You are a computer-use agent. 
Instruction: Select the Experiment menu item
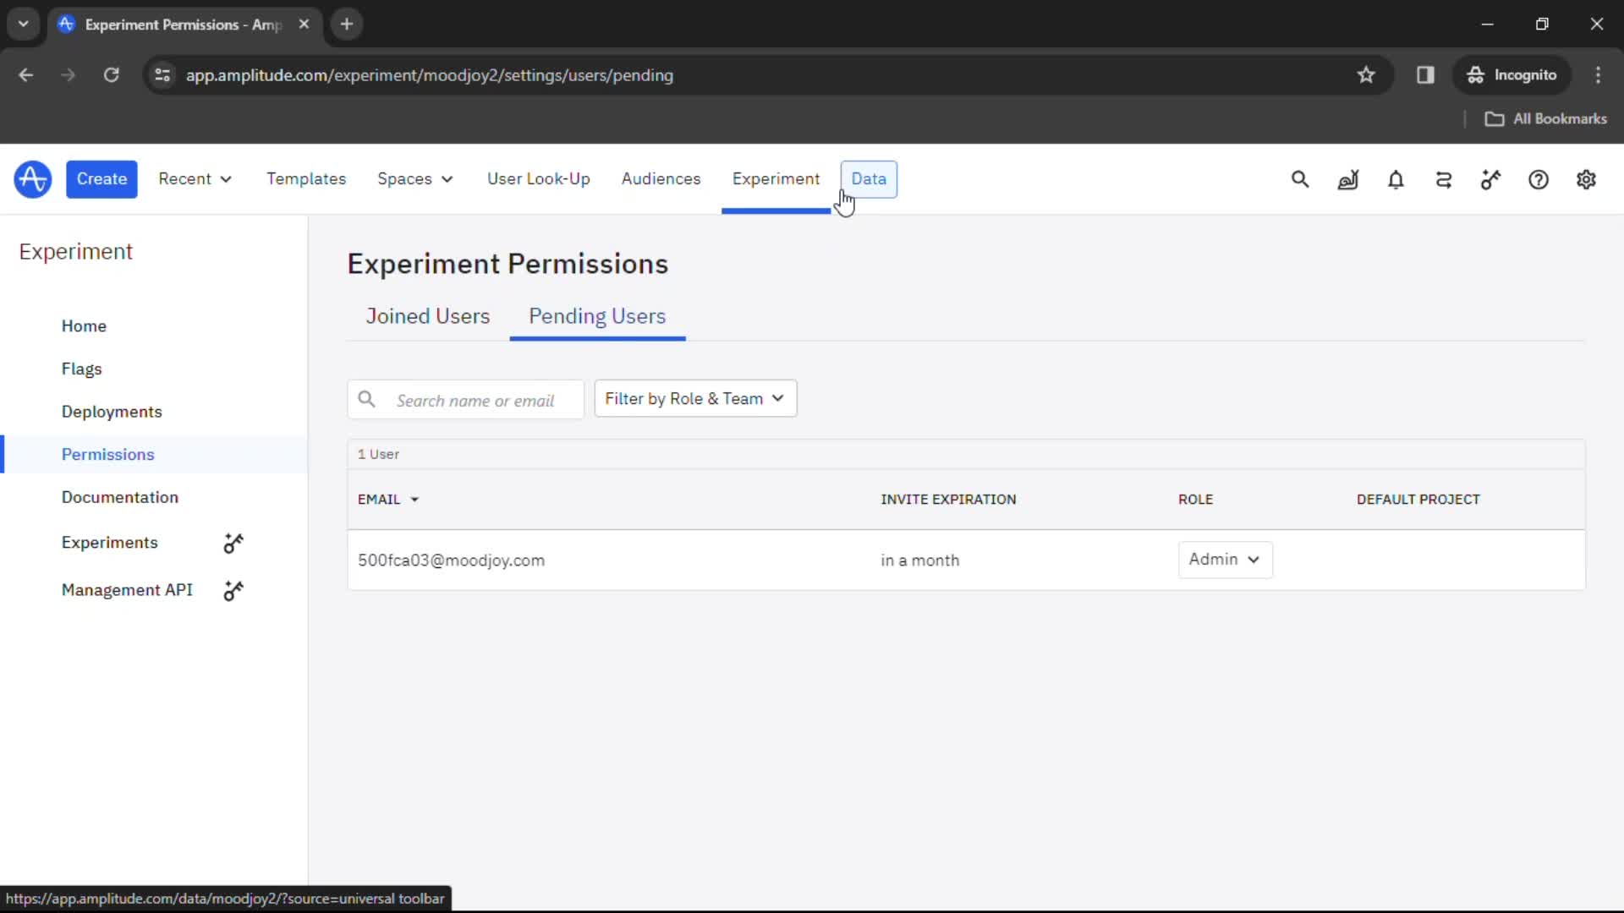(x=776, y=178)
